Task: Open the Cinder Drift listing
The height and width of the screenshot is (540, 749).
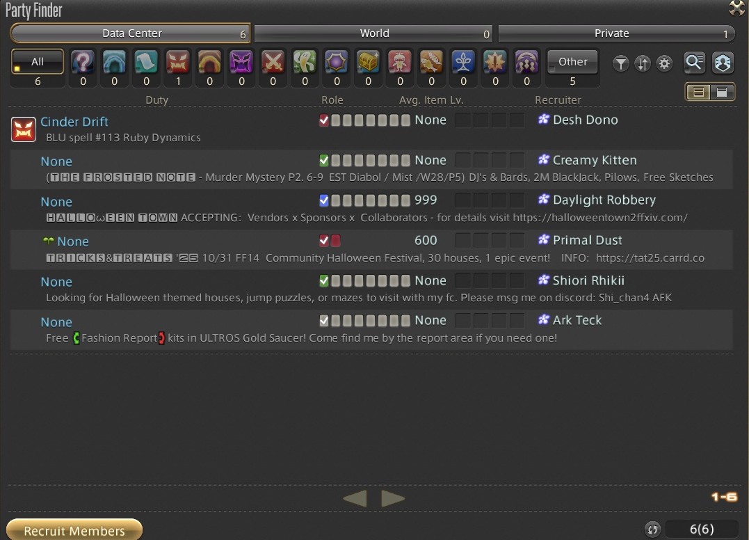Action: tap(74, 121)
